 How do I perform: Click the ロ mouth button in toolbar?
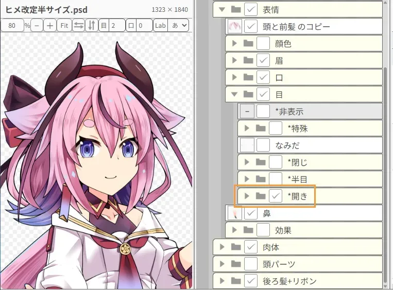(x=131, y=26)
